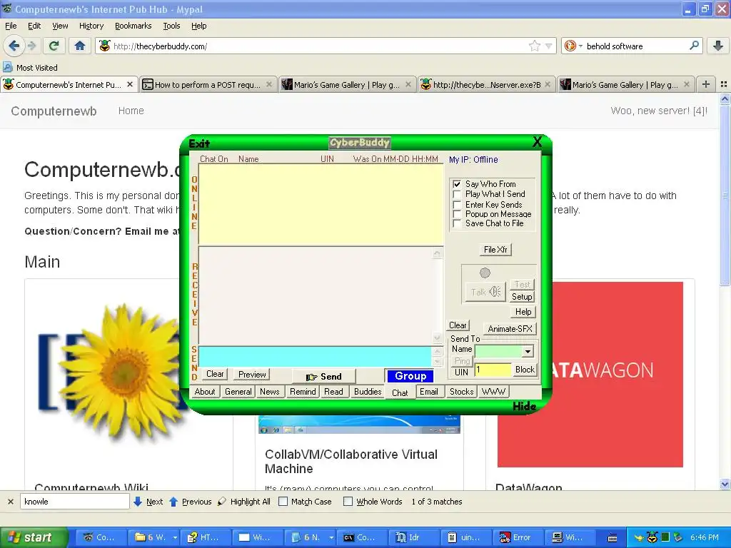Image resolution: width=731 pixels, height=548 pixels.
Task: Toggle Match Case in find bar
Action: click(283, 502)
